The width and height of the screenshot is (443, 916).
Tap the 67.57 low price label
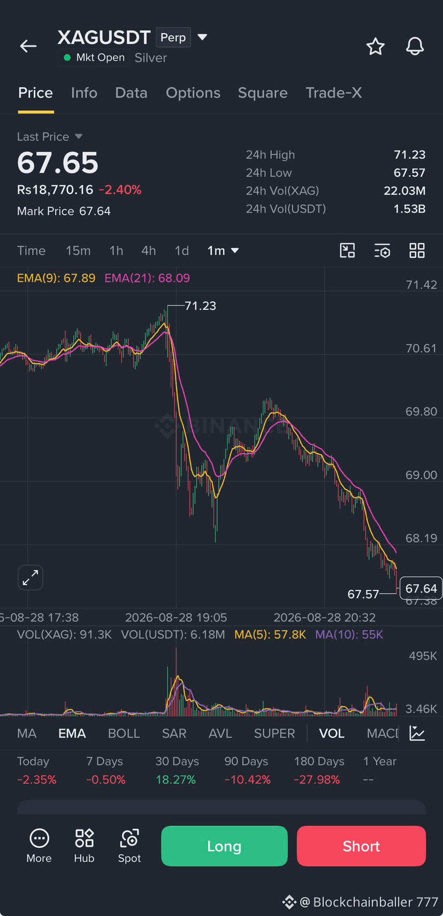click(363, 594)
